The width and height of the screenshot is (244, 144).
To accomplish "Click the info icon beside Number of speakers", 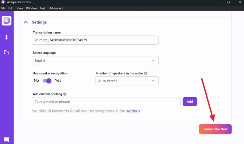I will click(146, 73).
